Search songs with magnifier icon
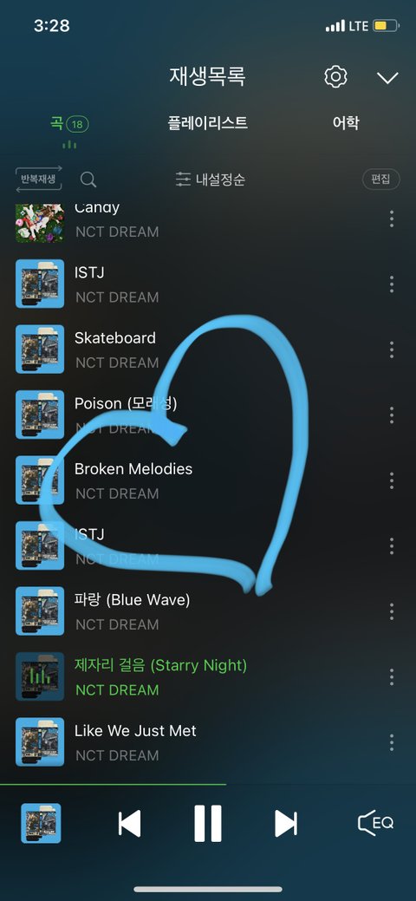The width and height of the screenshot is (416, 901). [88, 180]
